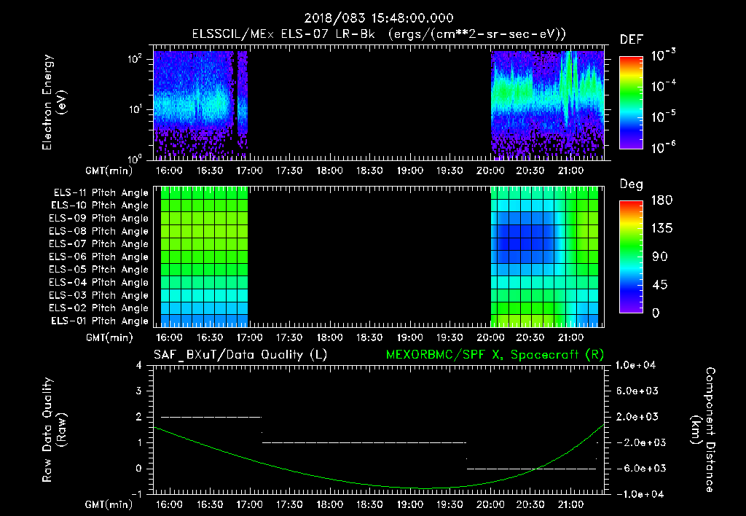The image size is (746, 516).
Task: Click the Raw Data Quality (Raw) axis label
Action: [x=54, y=430]
